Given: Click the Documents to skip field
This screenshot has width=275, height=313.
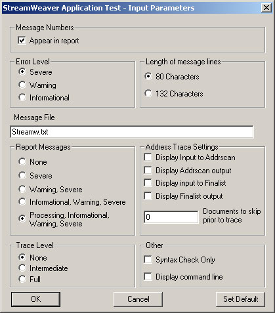Looking at the screenshot, I should click(x=171, y=217).
